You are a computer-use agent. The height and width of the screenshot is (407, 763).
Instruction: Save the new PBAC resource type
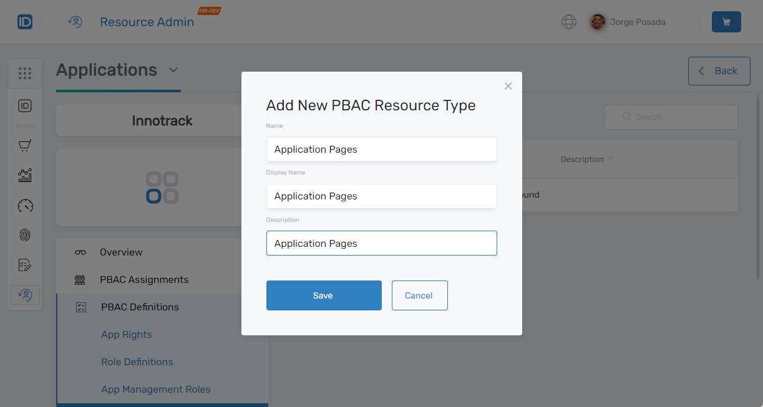point(324,295)
